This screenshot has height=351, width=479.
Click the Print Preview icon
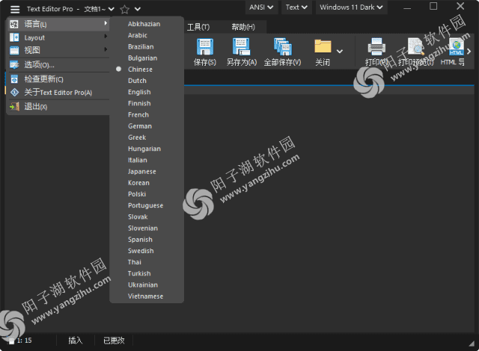point(415,46)
